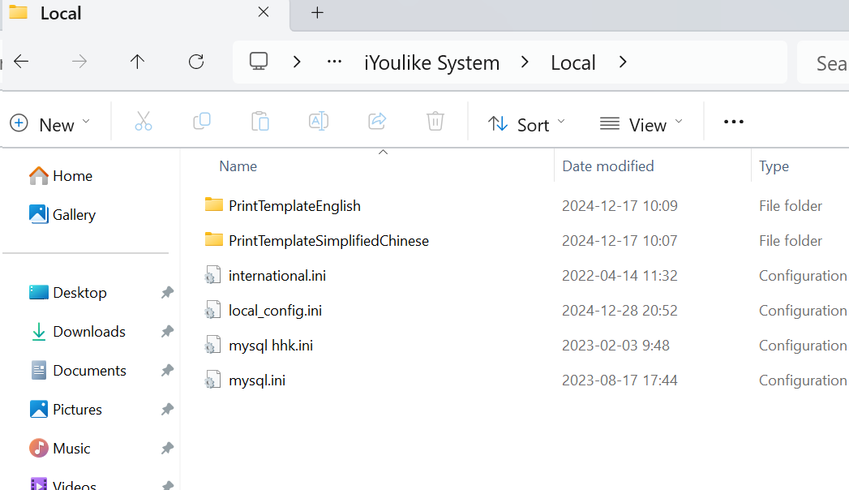Click the Rename icon in toolbar
This screenshot has height=490, width=849.
pos(319,122)
